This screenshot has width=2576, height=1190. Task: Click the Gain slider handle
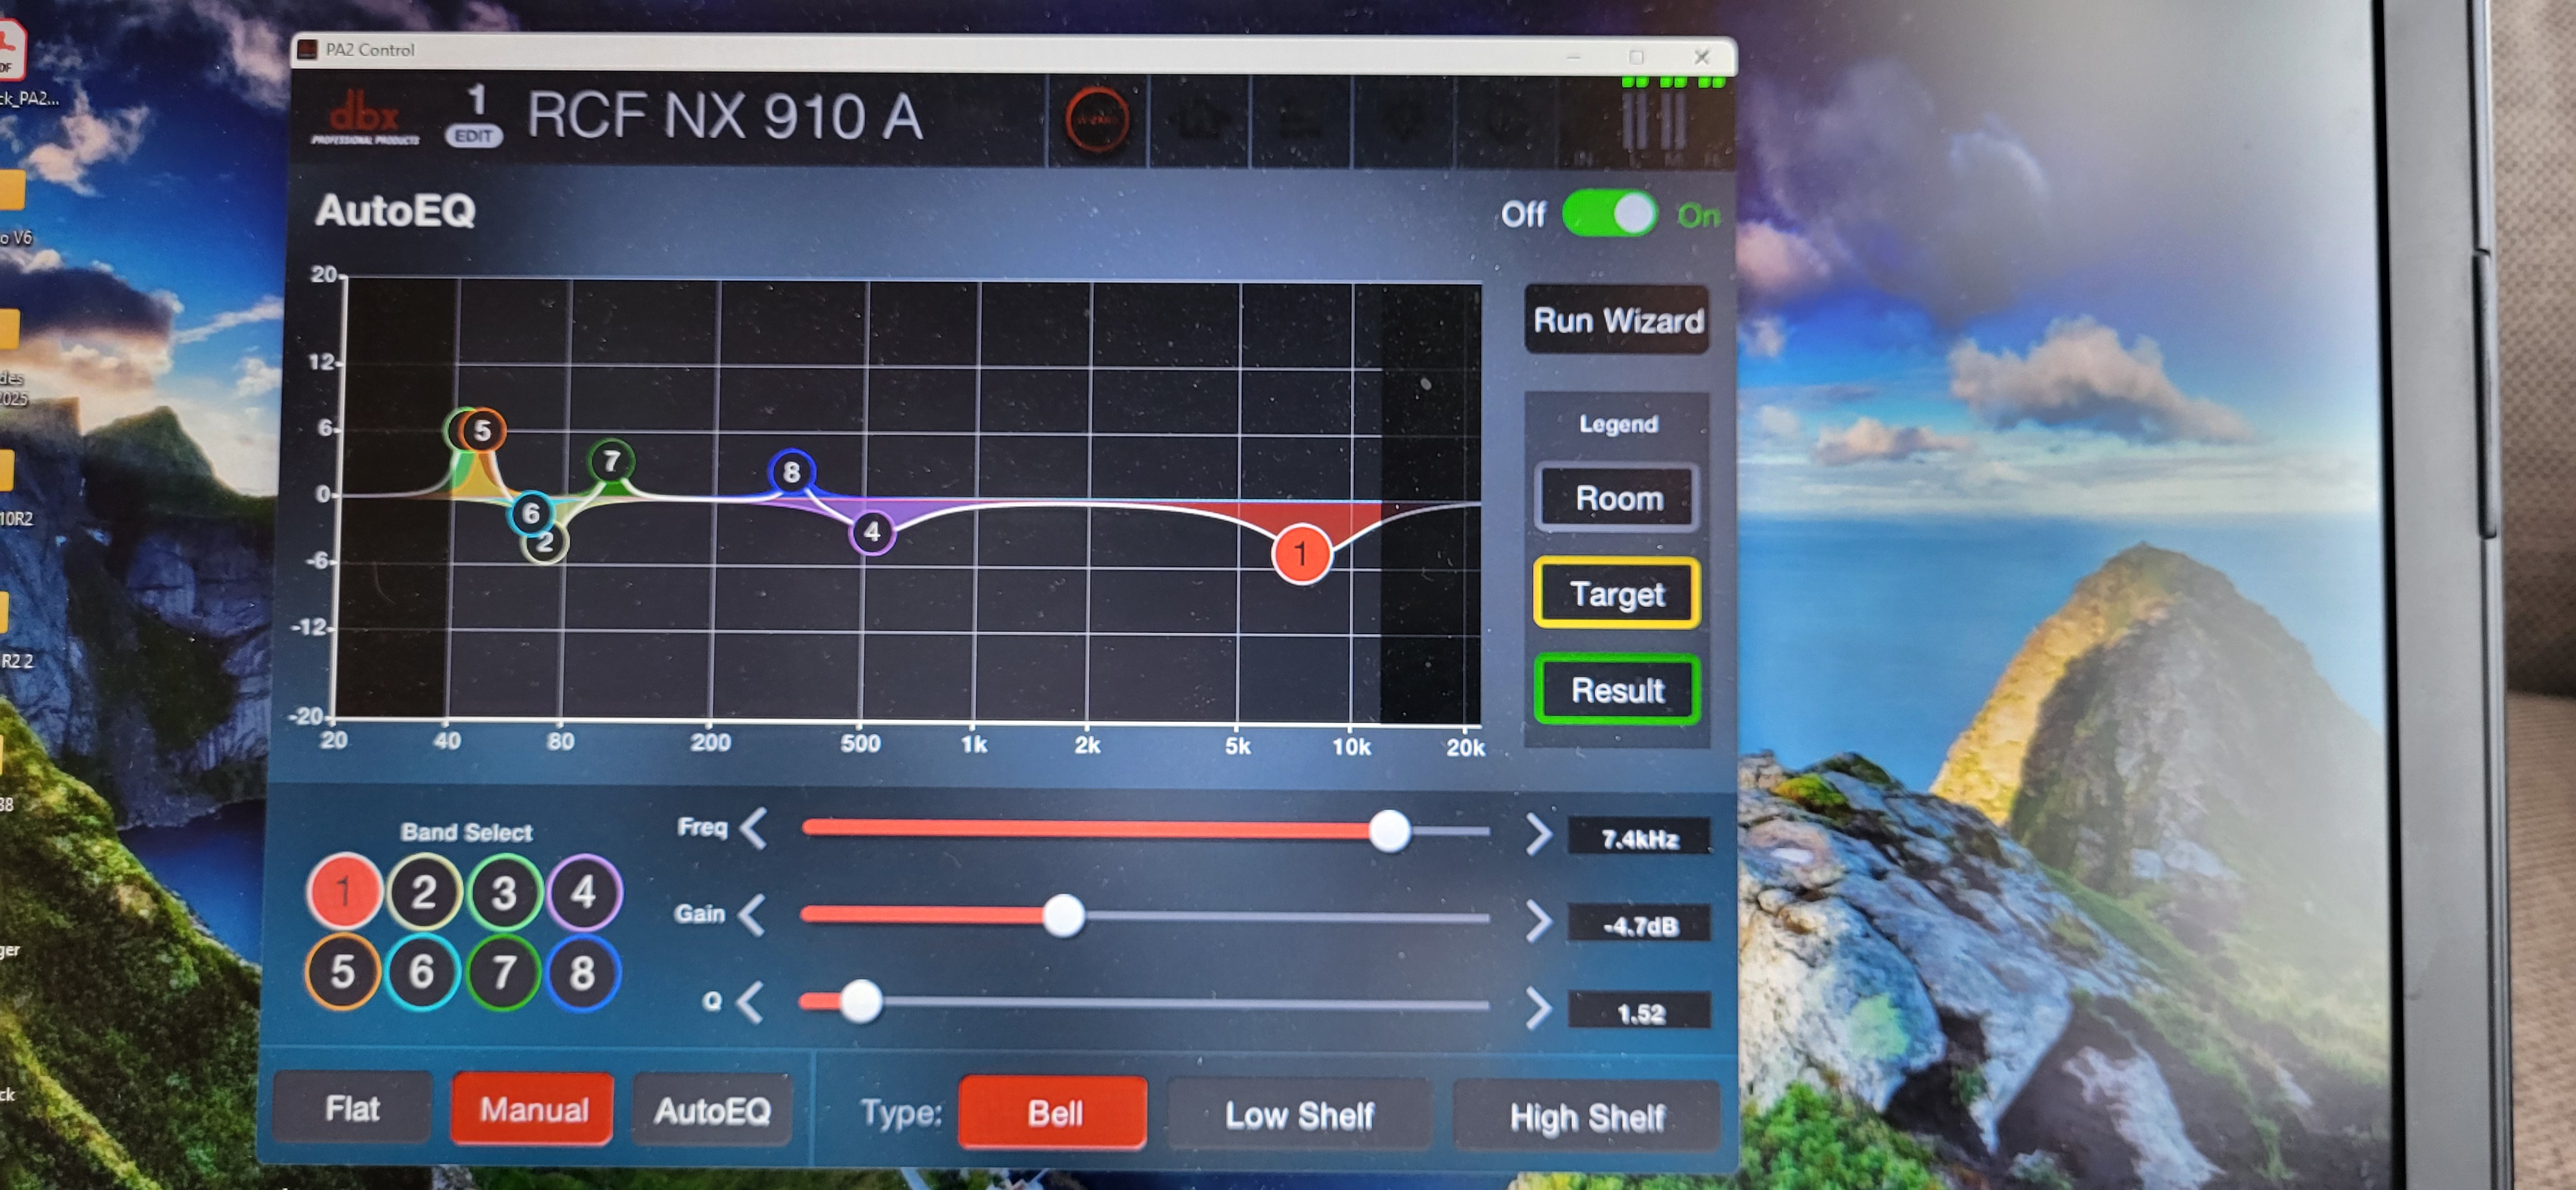tap(1063, 915)
